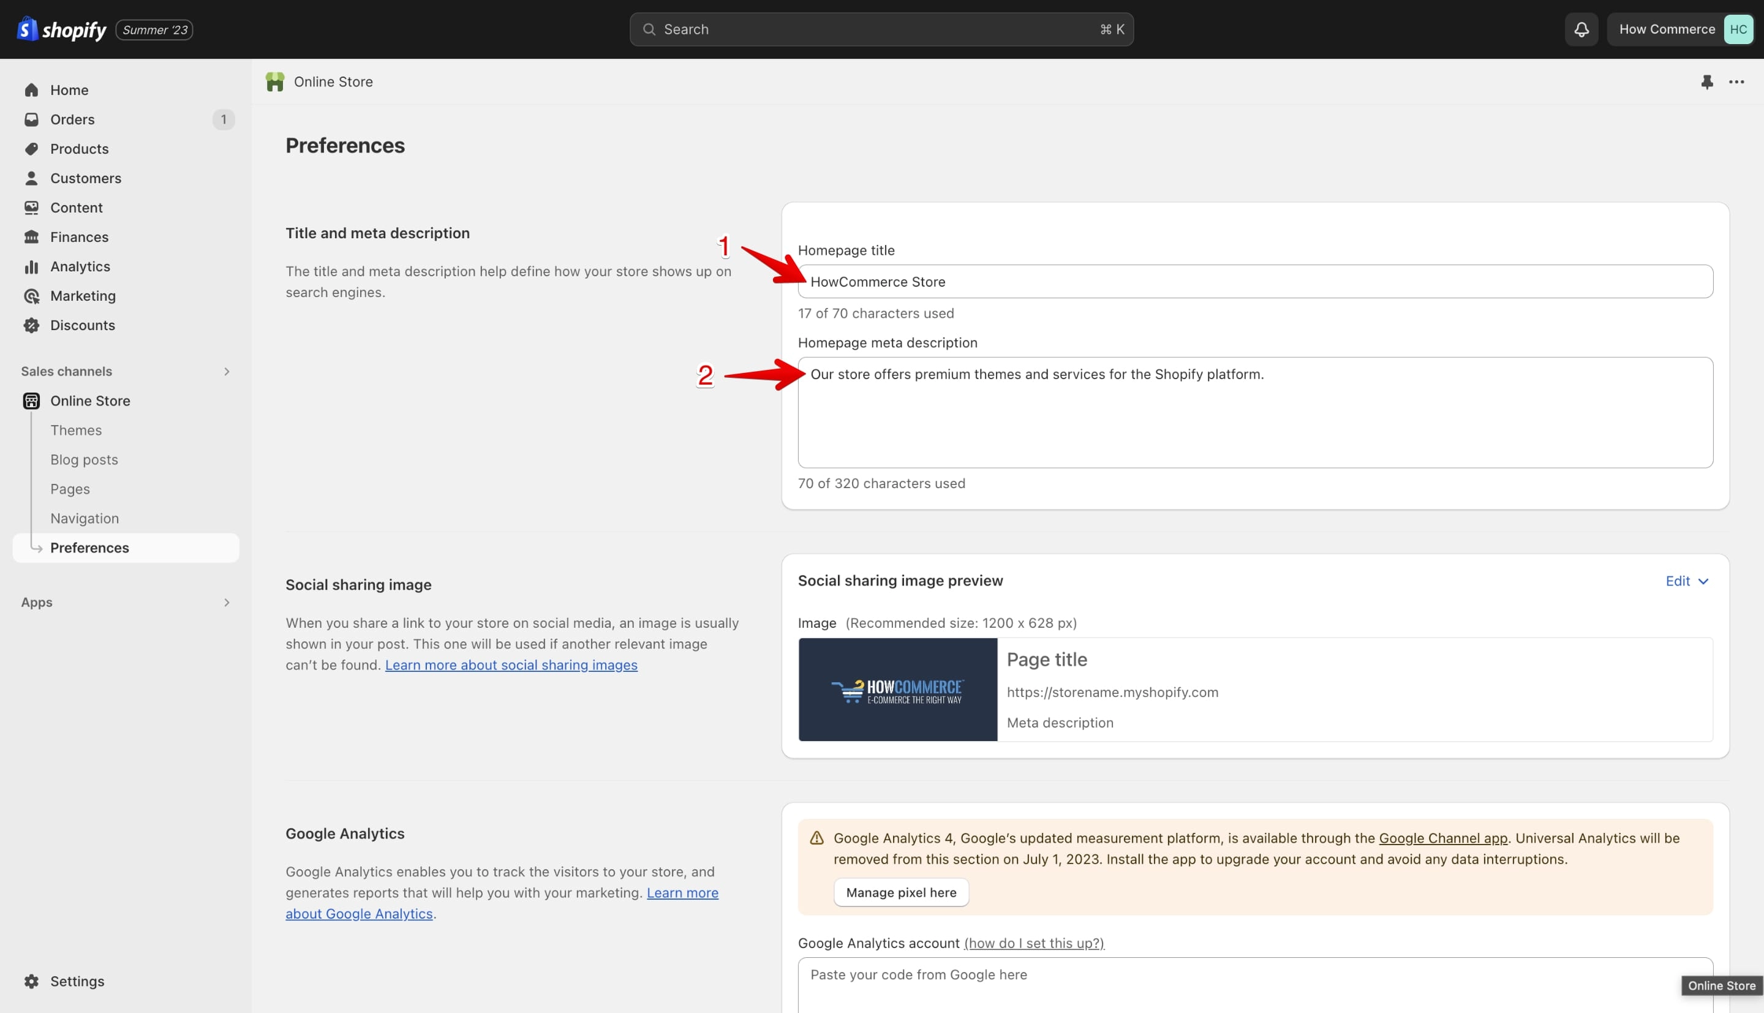Open Orders from the sidebar
The height and width of the screenshot is (1013, 1764).
point(72,119)
